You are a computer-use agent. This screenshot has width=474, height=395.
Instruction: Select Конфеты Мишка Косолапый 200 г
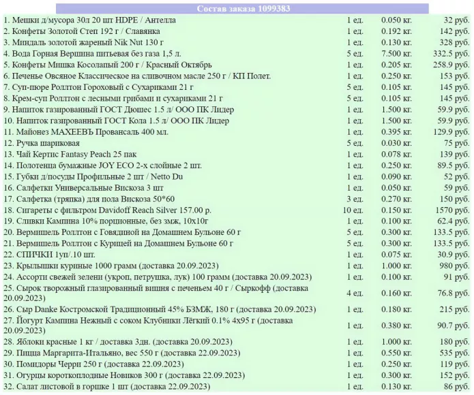[108, 65]
